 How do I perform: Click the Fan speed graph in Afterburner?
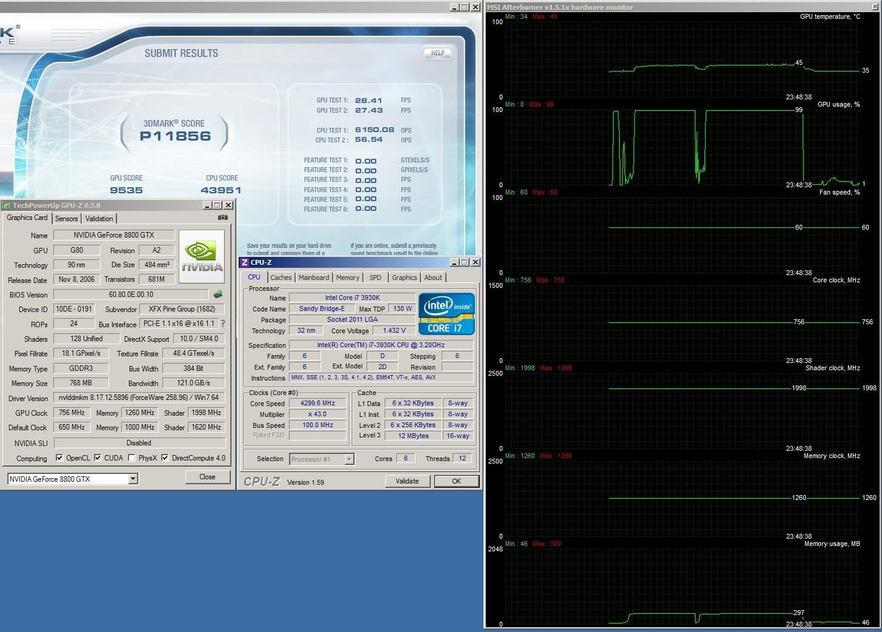point(682,235)
